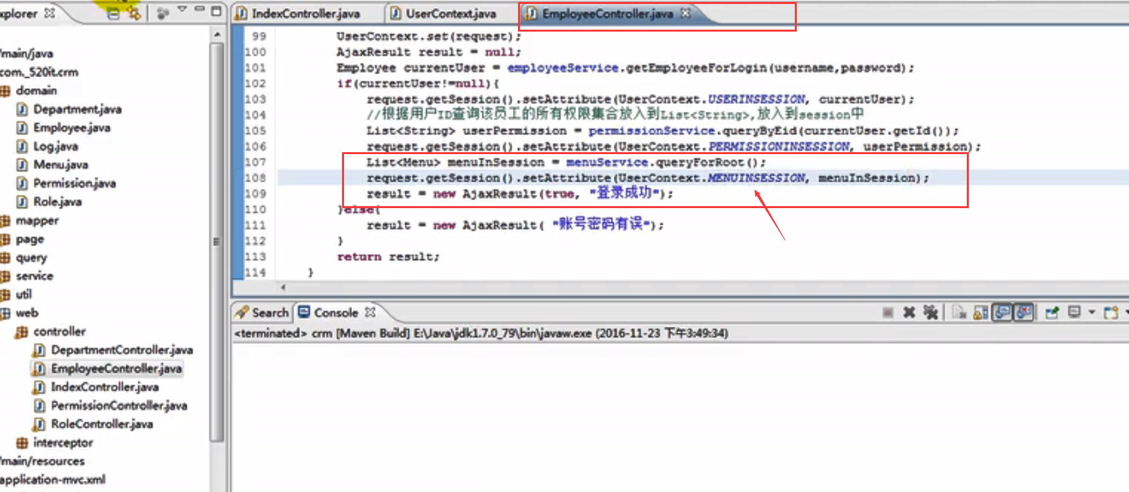Toggle Show Console When Standard Error Changes

click(x=1024, y=312)
